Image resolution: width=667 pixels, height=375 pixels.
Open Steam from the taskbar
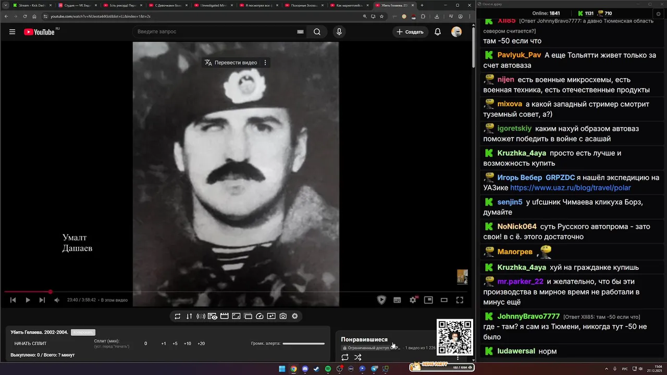click(316, 369)
